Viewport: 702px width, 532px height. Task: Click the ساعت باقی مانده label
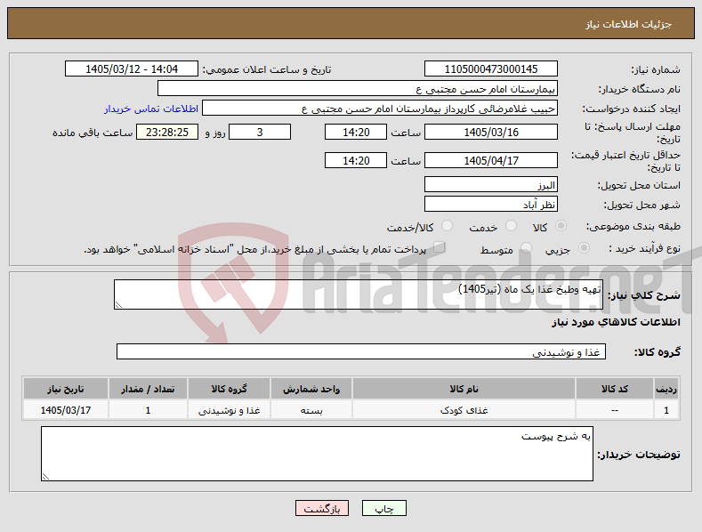click(93, 133)
